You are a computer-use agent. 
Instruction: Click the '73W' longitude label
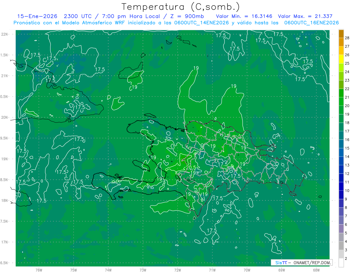[143, 270]
